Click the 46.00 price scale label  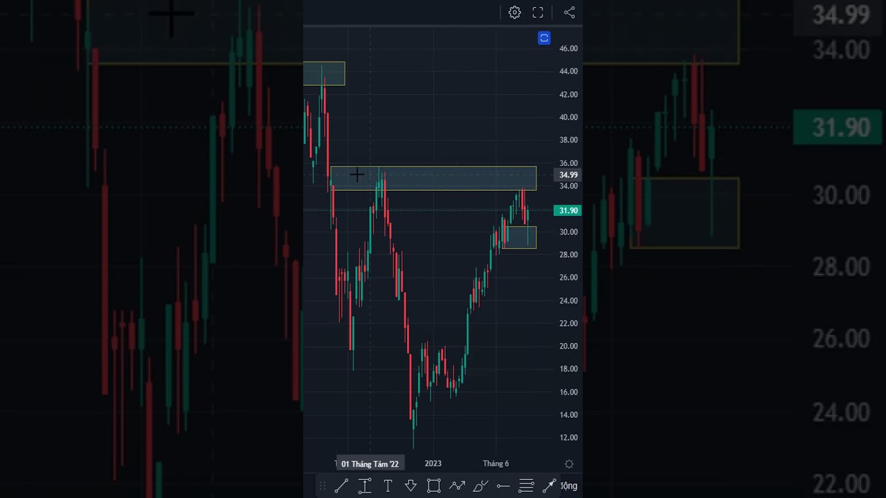tap(568, 48)
